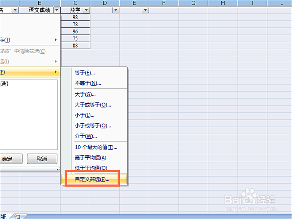This screenshot has width=292, height=219.
Task: Click the cell containing 78
Action: coord(75,24)
